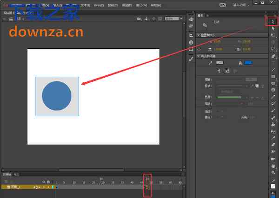This screenshot has width=279, height=198.
Task: Select the Bone tool
Action: (x=273, y=118)
